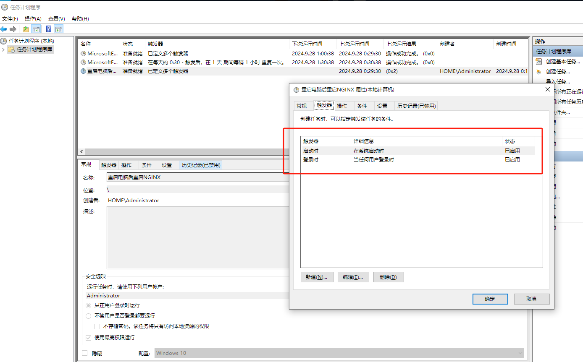Click the blue Help question mark icon
This screenshot has height=362, width=583.
coord(49,29)
